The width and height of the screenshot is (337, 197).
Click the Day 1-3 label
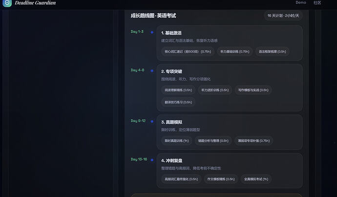(137, 32)
